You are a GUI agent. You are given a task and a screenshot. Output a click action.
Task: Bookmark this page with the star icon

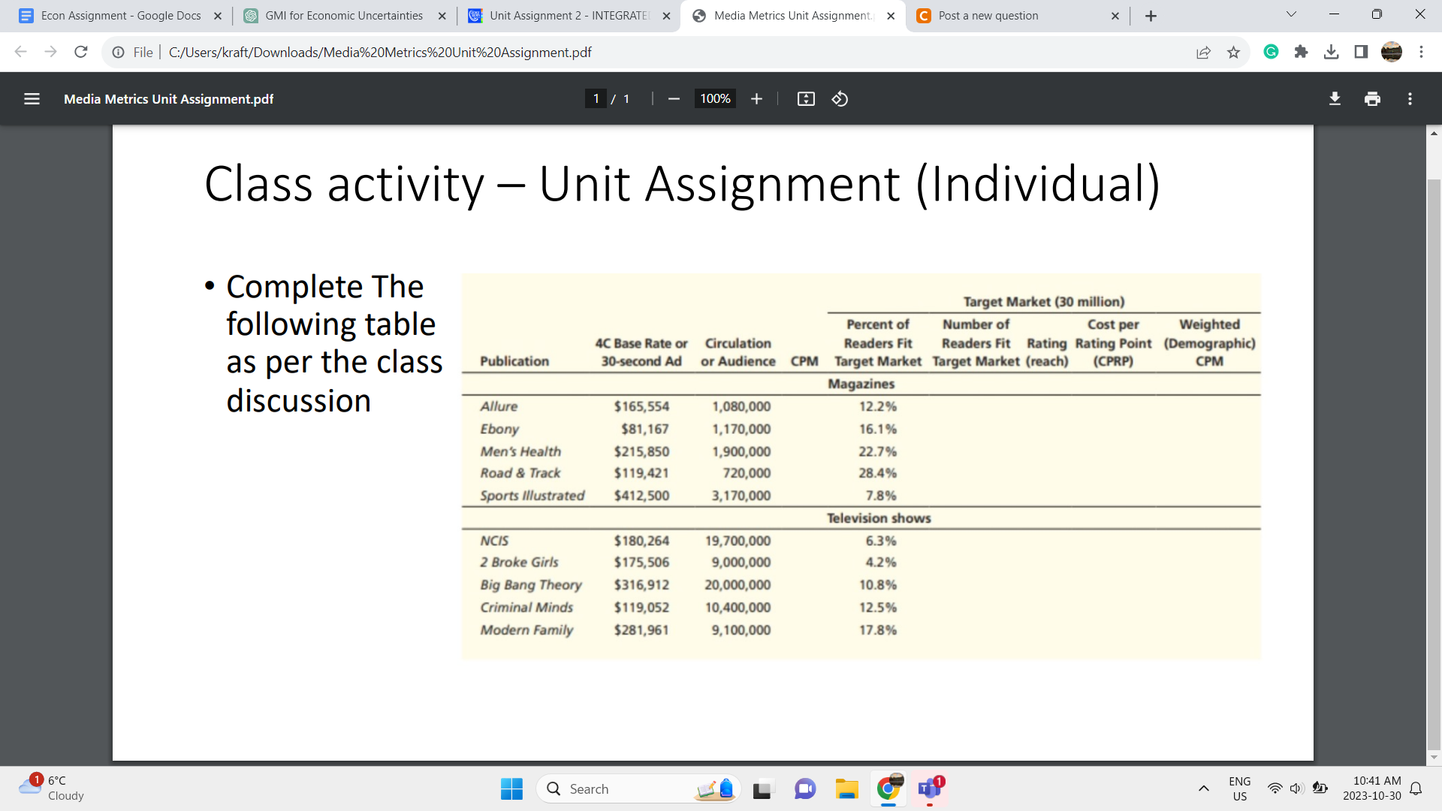pyautogui.click(x=1233, y=52)
